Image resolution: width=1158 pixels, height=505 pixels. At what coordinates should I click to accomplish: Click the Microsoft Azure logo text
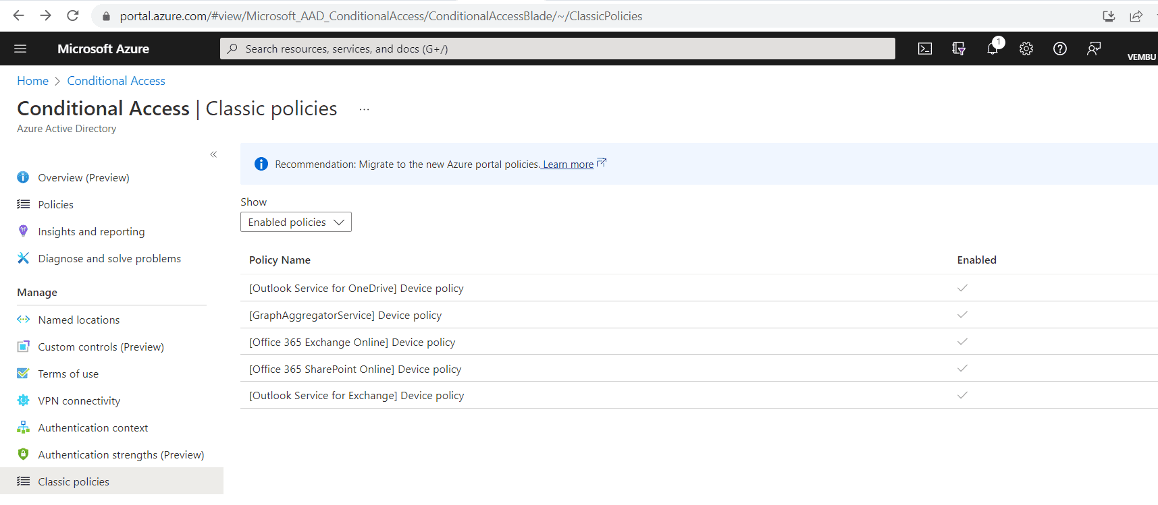pos(103,49)
